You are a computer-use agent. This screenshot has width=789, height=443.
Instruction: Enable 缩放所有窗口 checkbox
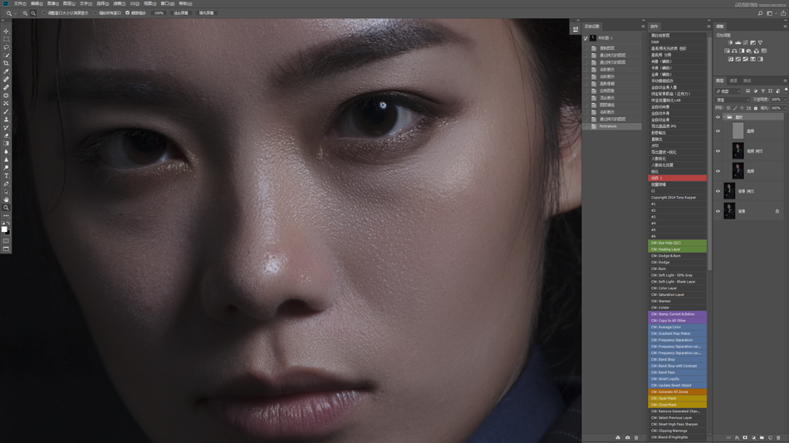[96, 13]
